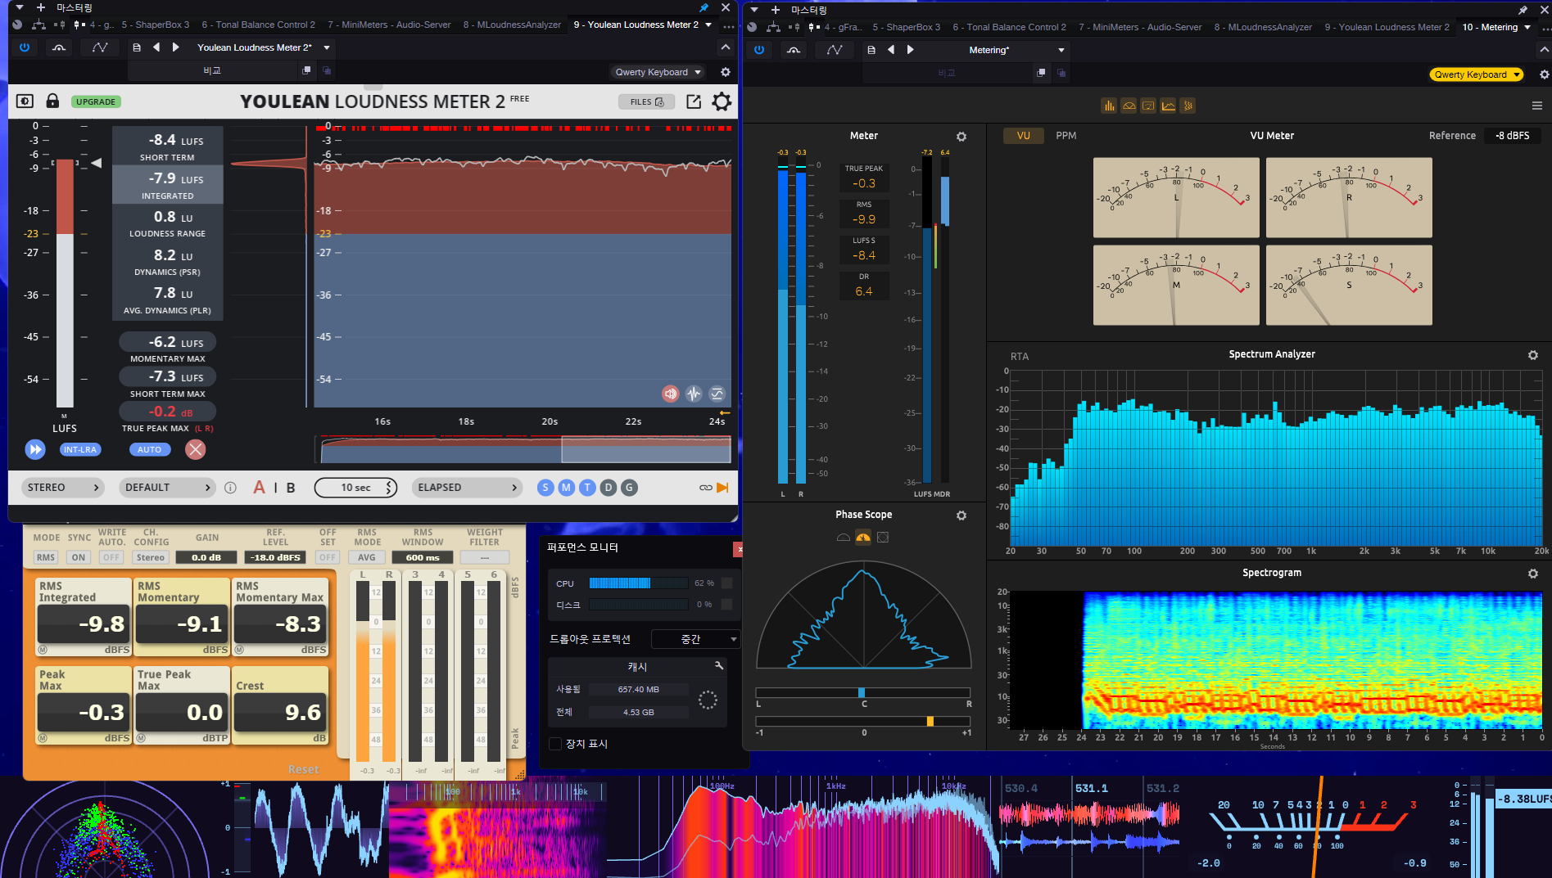Viewport: 1552px width, 878px height.
Task: Open Qwerty Keyboard dropdown in Youlean window
Action: 658,72
